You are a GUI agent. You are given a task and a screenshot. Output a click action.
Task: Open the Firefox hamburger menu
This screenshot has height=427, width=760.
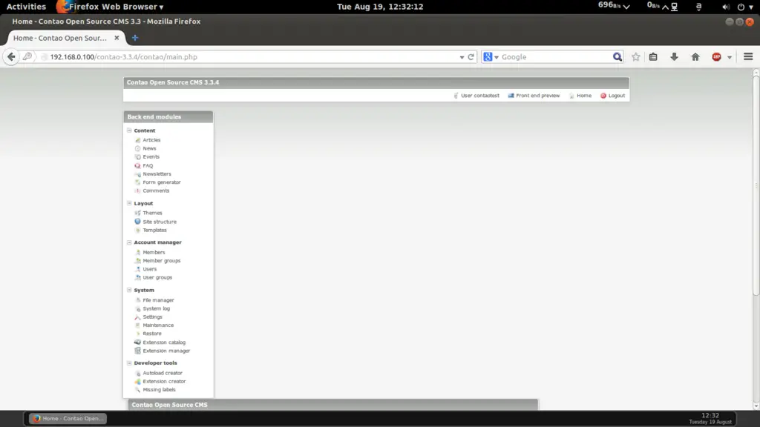pyautogui.click(x=748, y=56)
